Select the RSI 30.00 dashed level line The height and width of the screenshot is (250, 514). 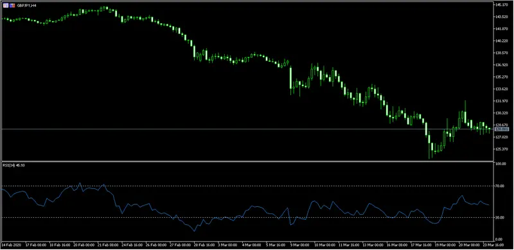tap(247, 217)
